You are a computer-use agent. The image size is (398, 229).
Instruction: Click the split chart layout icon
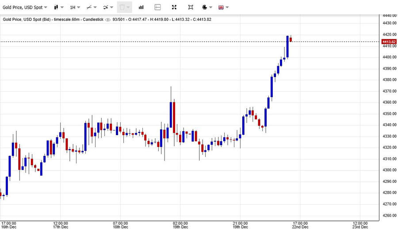click(158, 8)
